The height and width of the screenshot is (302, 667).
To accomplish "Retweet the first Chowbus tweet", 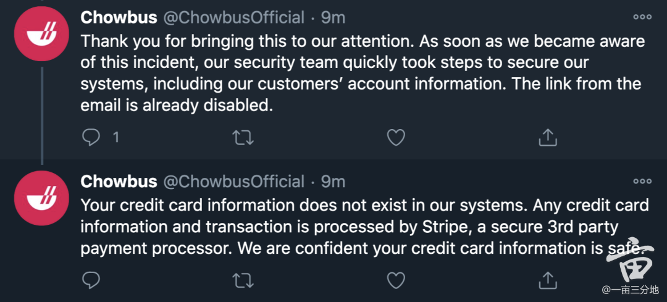I will pos(243,138).
